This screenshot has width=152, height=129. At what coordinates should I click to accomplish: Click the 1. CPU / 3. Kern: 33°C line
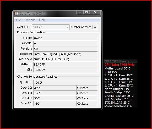point(118,82)
